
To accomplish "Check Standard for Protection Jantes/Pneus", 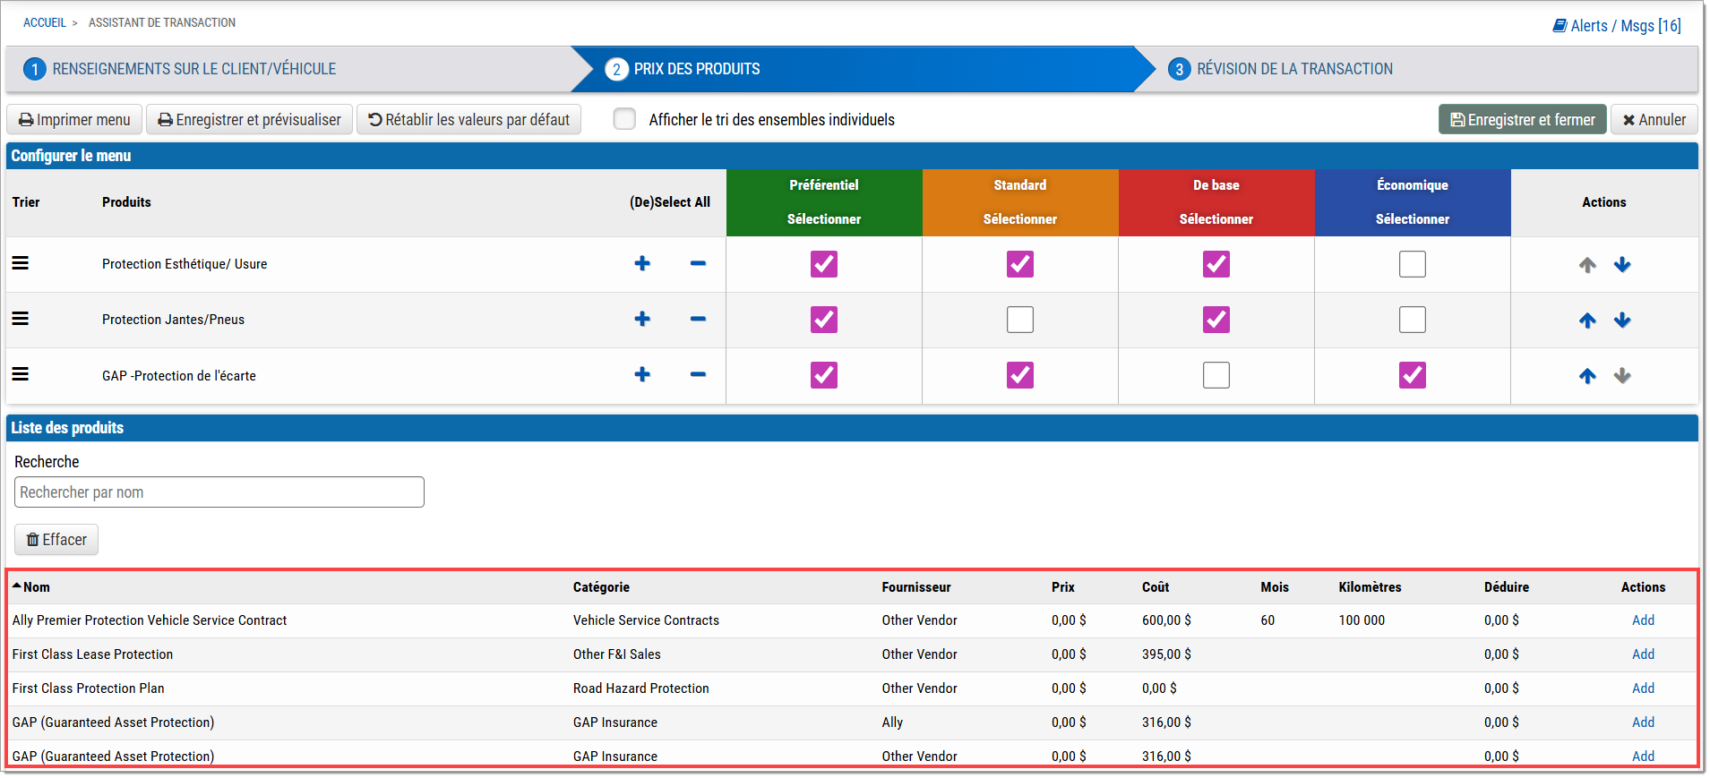I will click(x=1019, y=320).
